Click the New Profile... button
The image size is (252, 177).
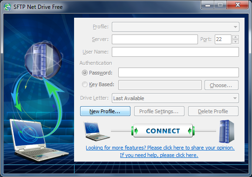click(x=105, y=111)
